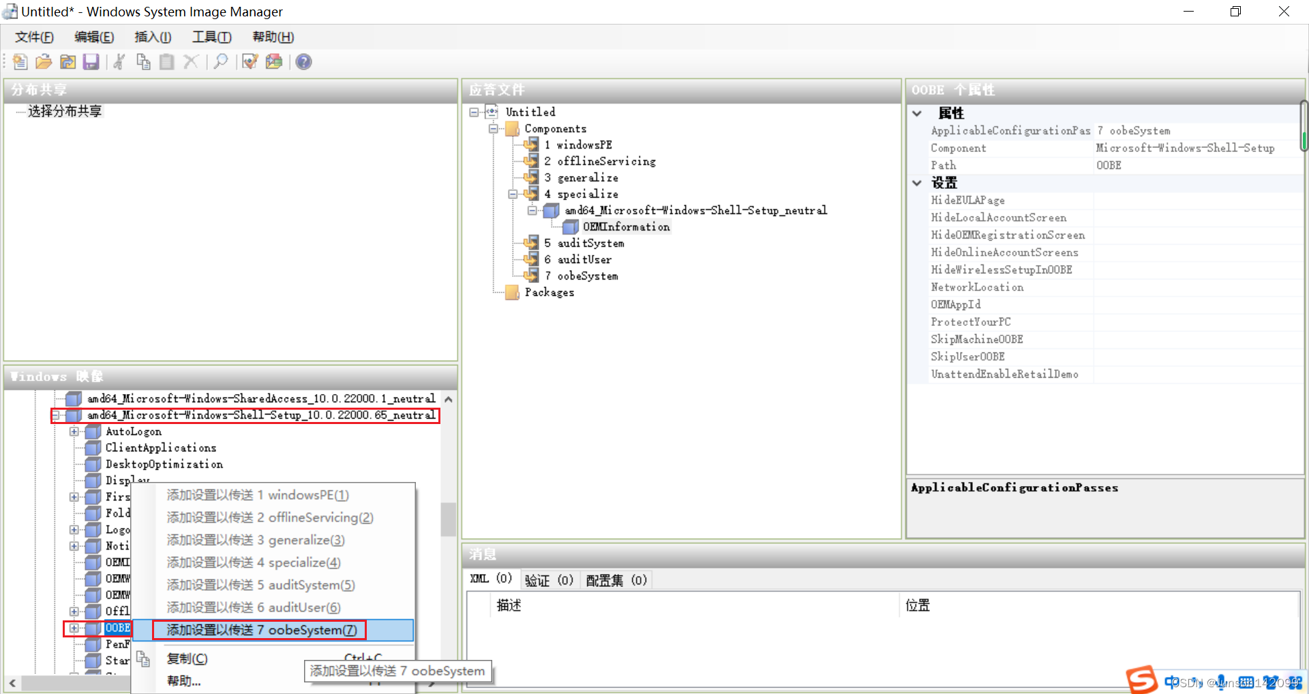Click the auditSystem pass icon

tap(531, 243)
